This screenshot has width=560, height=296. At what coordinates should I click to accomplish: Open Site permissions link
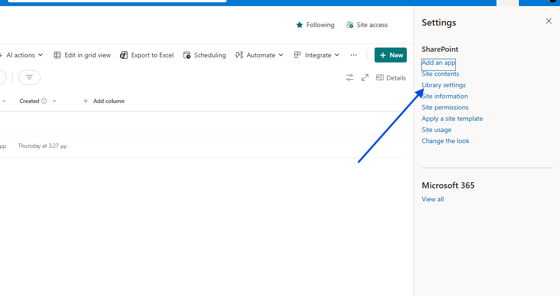pyautogui.click(x=445, y=107)
